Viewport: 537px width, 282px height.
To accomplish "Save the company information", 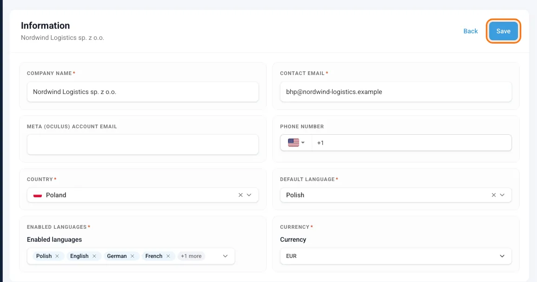I will [x=504, y=31].
